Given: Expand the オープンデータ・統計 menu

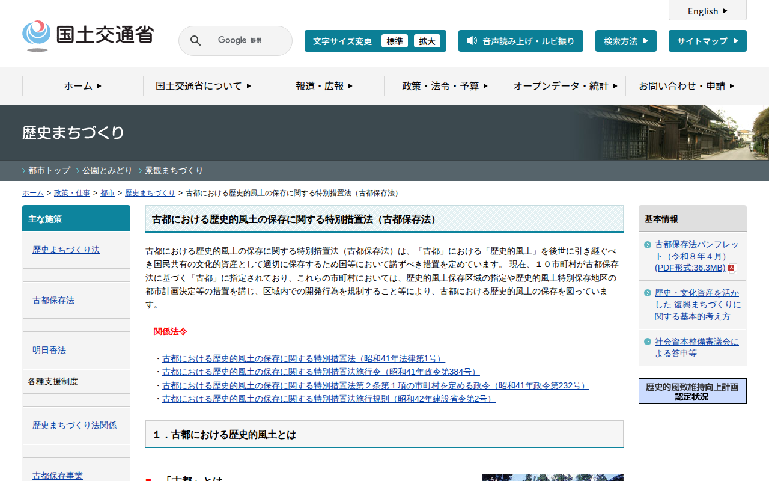Looking at the screenshot, I should (565, 86).
